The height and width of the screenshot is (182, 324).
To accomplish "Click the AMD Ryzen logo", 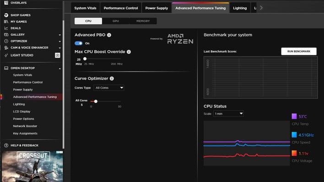I will [180, 38].
